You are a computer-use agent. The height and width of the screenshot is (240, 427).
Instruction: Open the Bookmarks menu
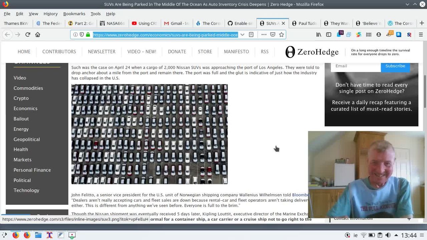pos(74,14)
